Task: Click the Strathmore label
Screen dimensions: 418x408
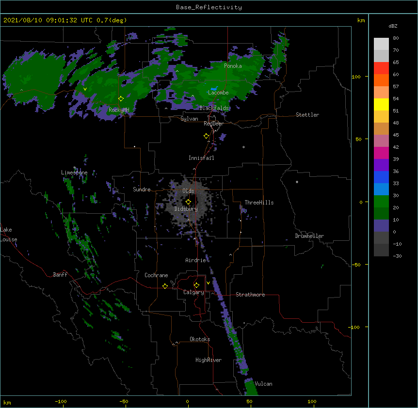Action: click(250, 295)
